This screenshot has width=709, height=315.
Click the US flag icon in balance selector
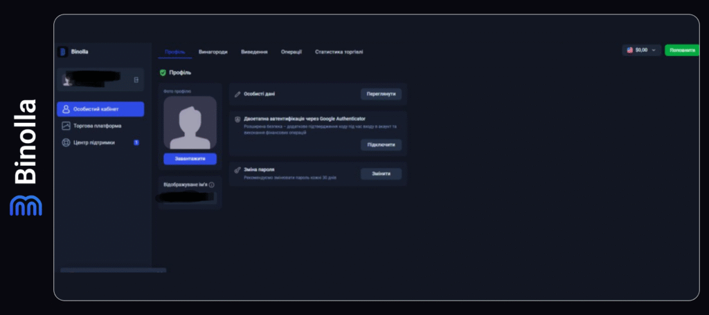[x=629, y=50]
